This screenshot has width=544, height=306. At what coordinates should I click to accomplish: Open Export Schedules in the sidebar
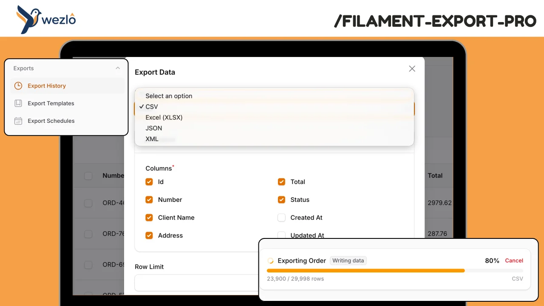(51, 121)
